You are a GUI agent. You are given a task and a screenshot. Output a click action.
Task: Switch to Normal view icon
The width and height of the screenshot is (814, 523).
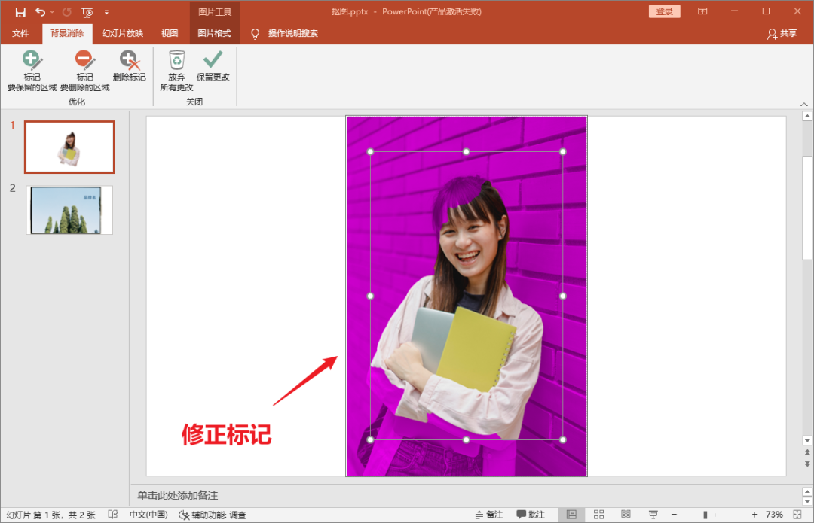571,515
